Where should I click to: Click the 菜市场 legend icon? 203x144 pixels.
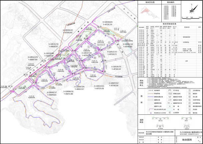coord(189,113)
